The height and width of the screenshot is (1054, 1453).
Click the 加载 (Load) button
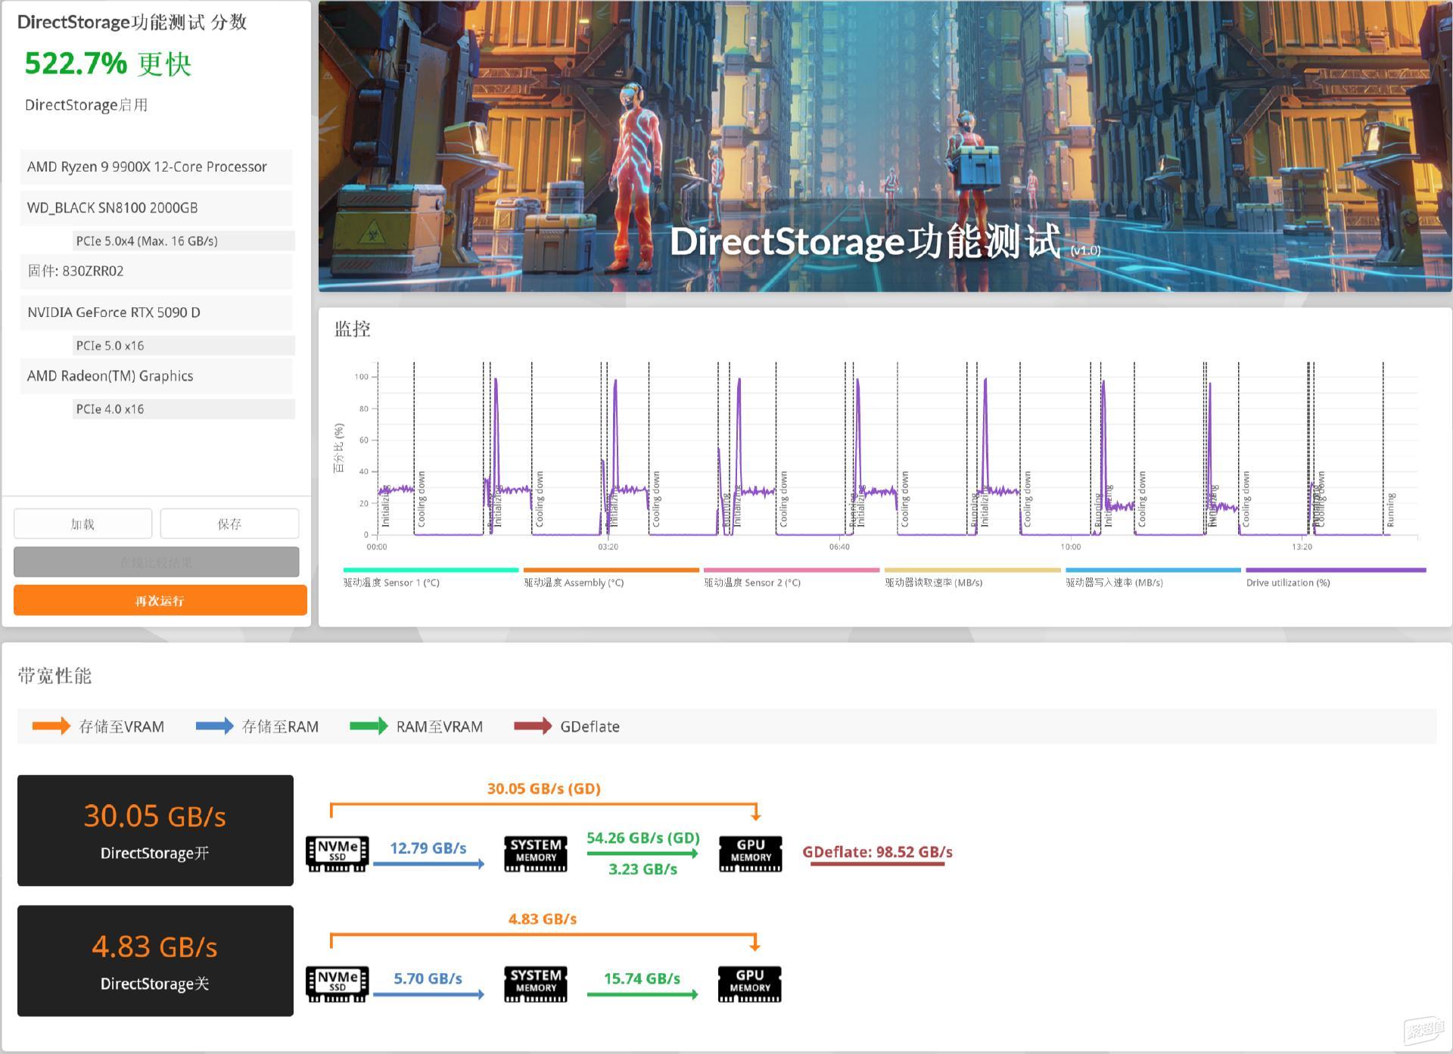(x=83, y=524)
